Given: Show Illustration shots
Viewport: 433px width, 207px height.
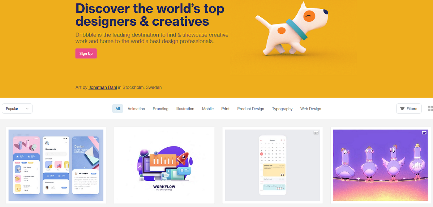Looking at the screenshot, I should pos(185,109).
